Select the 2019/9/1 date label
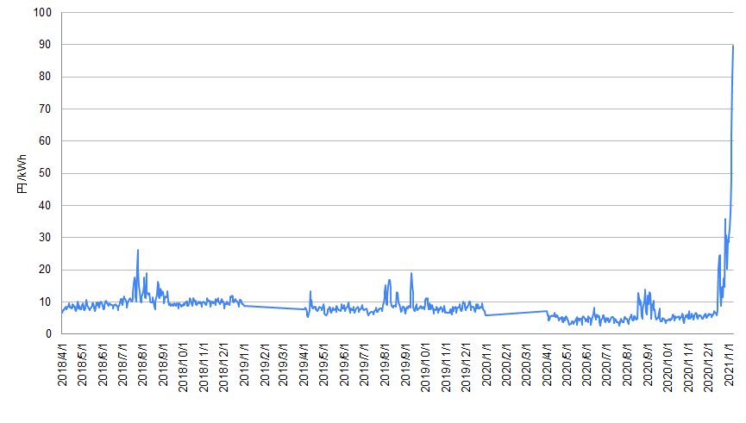Image resolution: width=746 pixels, height=423 pixels. pyautogui.click(x=404, y=364)
